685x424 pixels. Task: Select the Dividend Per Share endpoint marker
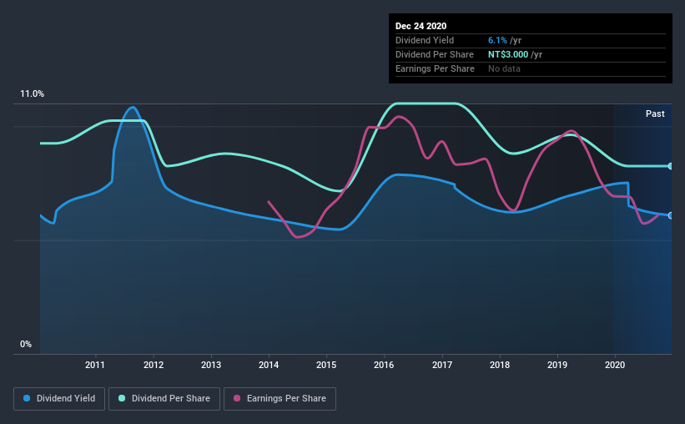[670, 166]
